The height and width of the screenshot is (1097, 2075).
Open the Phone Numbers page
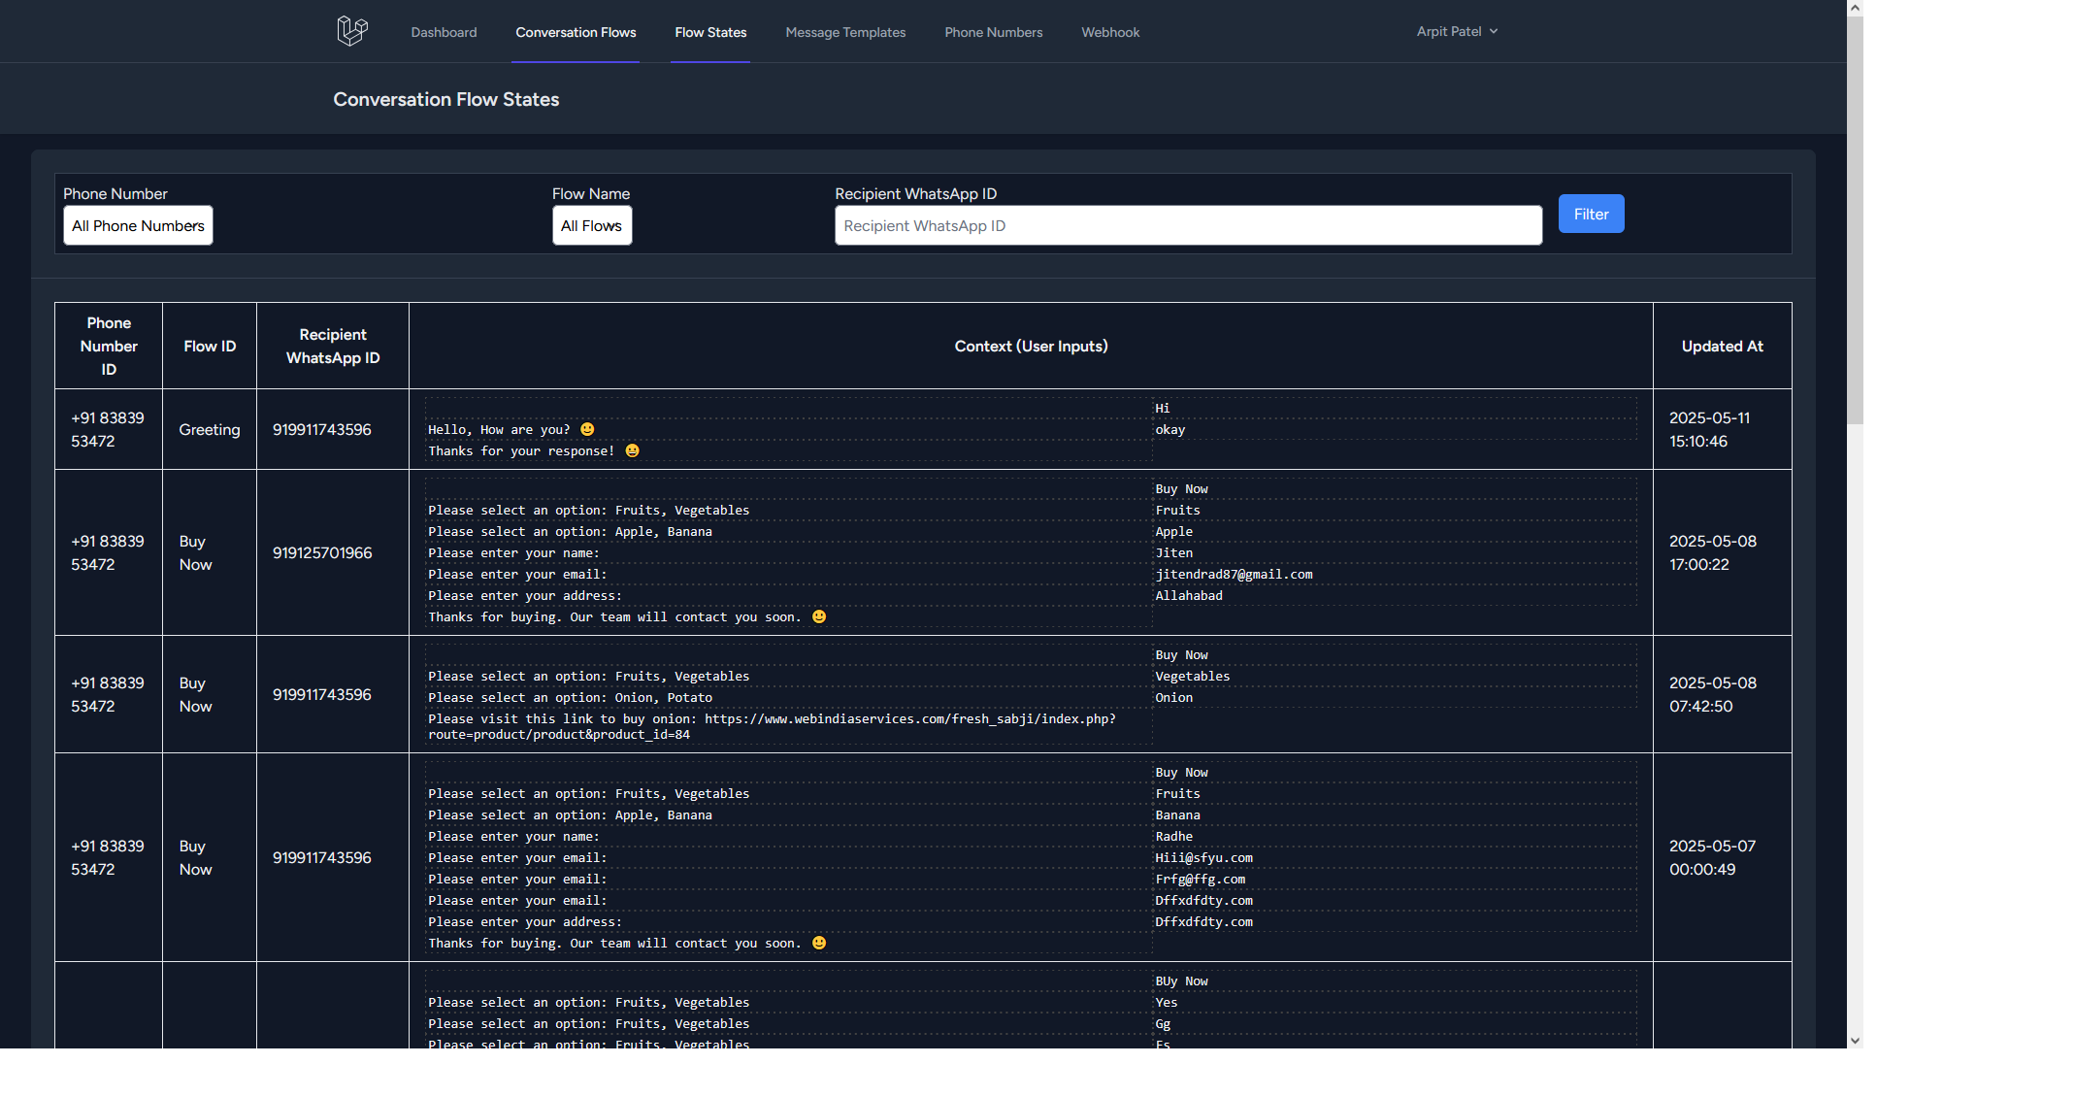[993, 33]
